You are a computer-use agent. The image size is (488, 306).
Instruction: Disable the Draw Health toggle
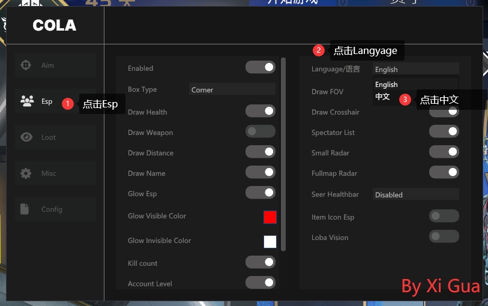260,111
